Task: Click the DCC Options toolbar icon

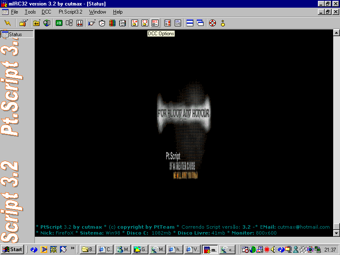Action: pyautogui.click(x=155, y=23)
